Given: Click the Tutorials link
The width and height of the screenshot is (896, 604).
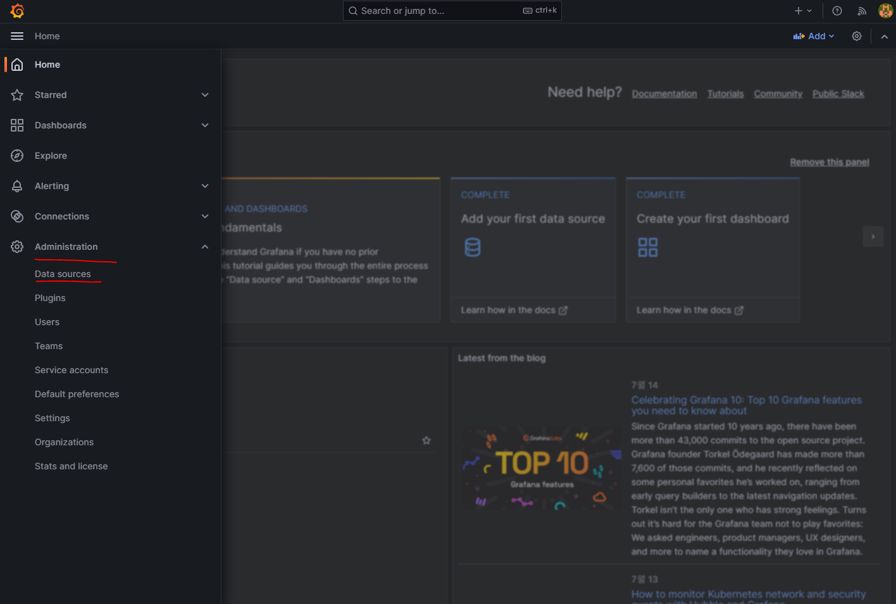Looking at the screenshot, I should [725, 94].
